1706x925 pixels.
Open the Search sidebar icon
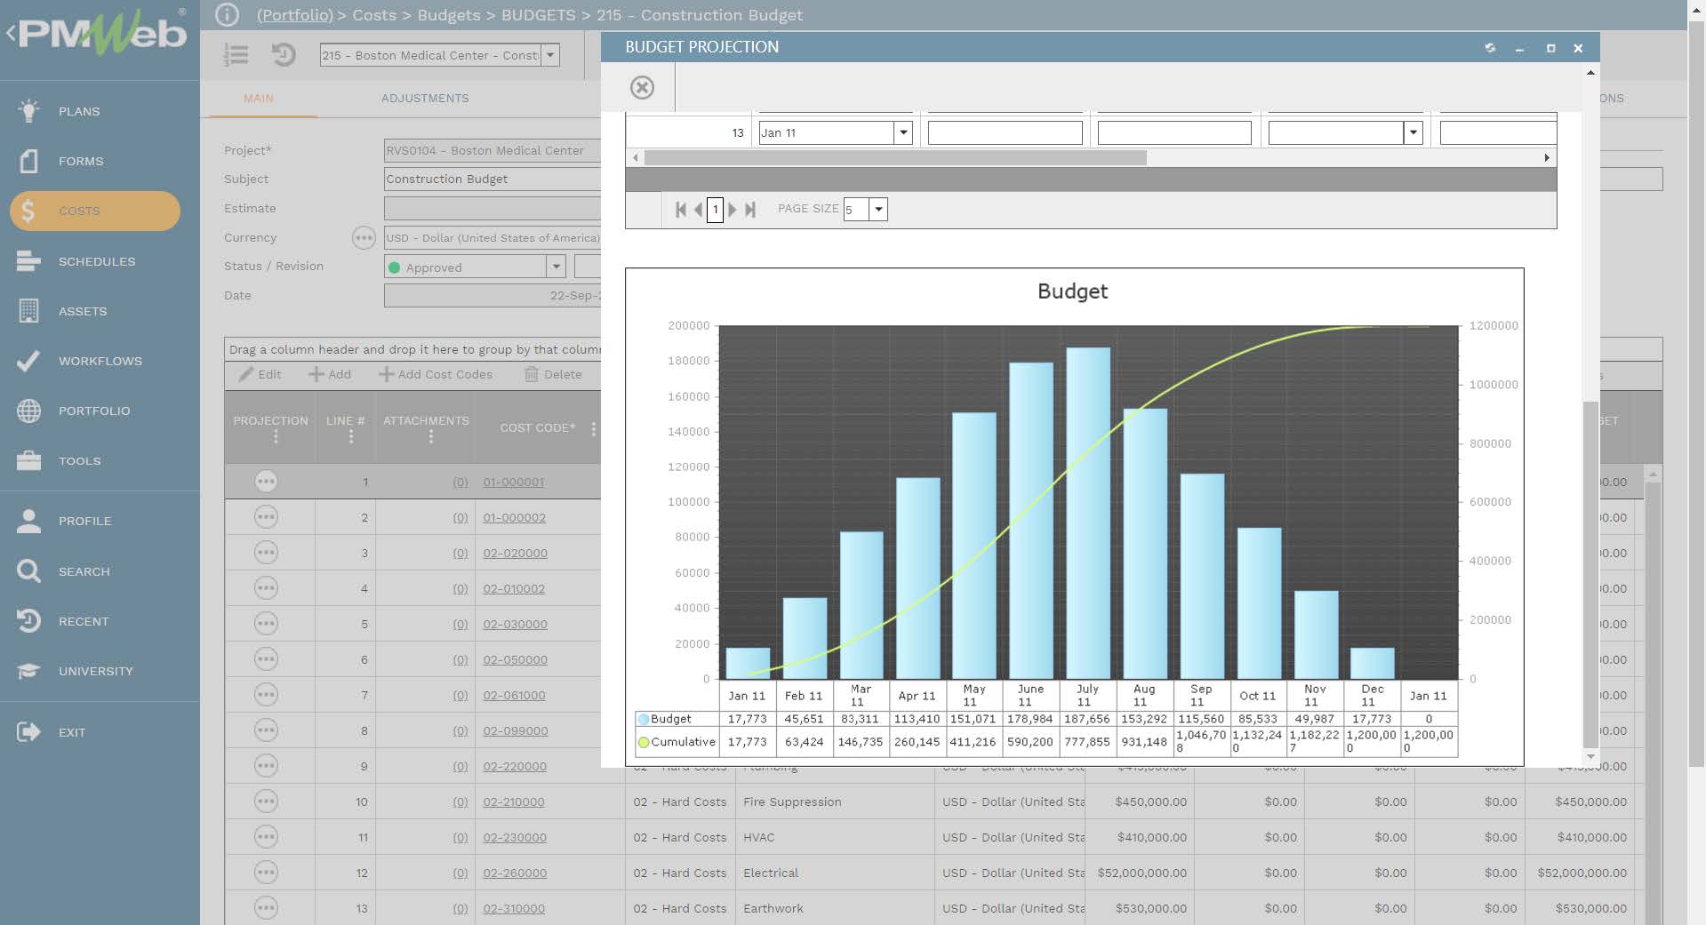tap(29, 571)
